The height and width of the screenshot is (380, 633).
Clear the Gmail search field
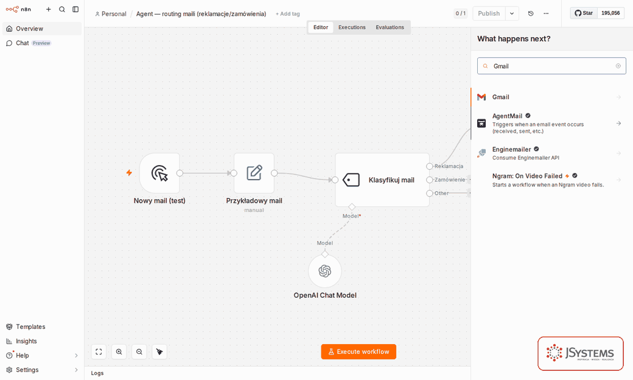(x=618, y=66)
